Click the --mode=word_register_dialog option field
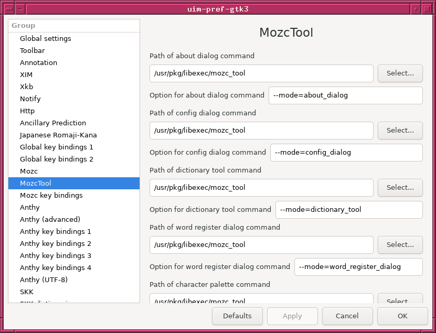 tap(358, 267)
